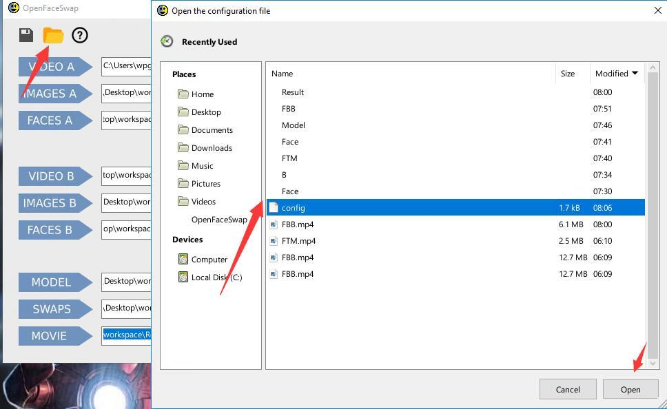Click the Open button
667x409 pixels.
click(630, 390)
